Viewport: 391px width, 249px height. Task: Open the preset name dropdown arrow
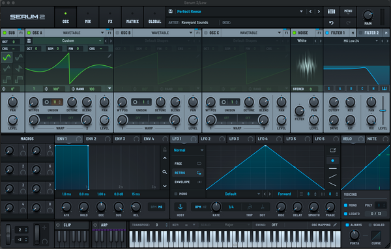pyautogui.click(x=301, y=12)
